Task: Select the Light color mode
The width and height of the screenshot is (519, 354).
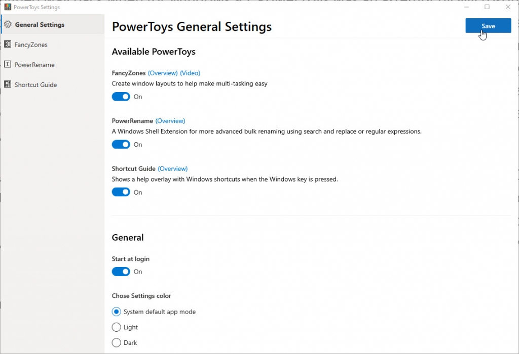Action: tap(116, 327)
